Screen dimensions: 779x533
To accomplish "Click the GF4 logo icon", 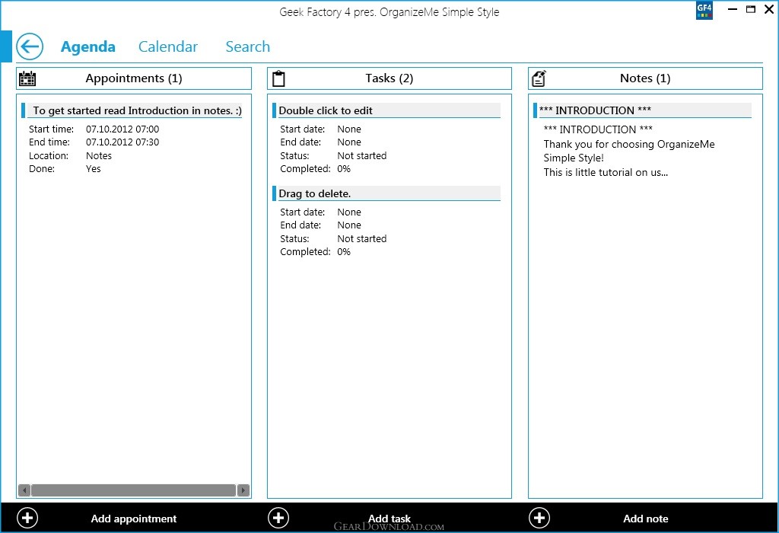I will (704, 11).
